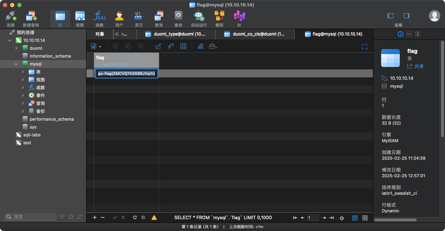
Task: Expand the 视图 views tree node
Action: click(23, 80)
